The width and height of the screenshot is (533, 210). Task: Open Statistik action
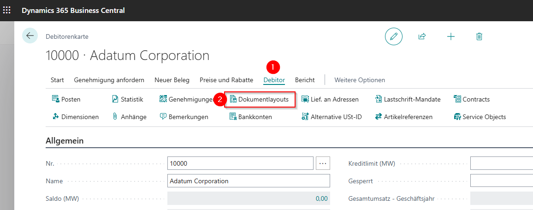(x=127, y=99)
